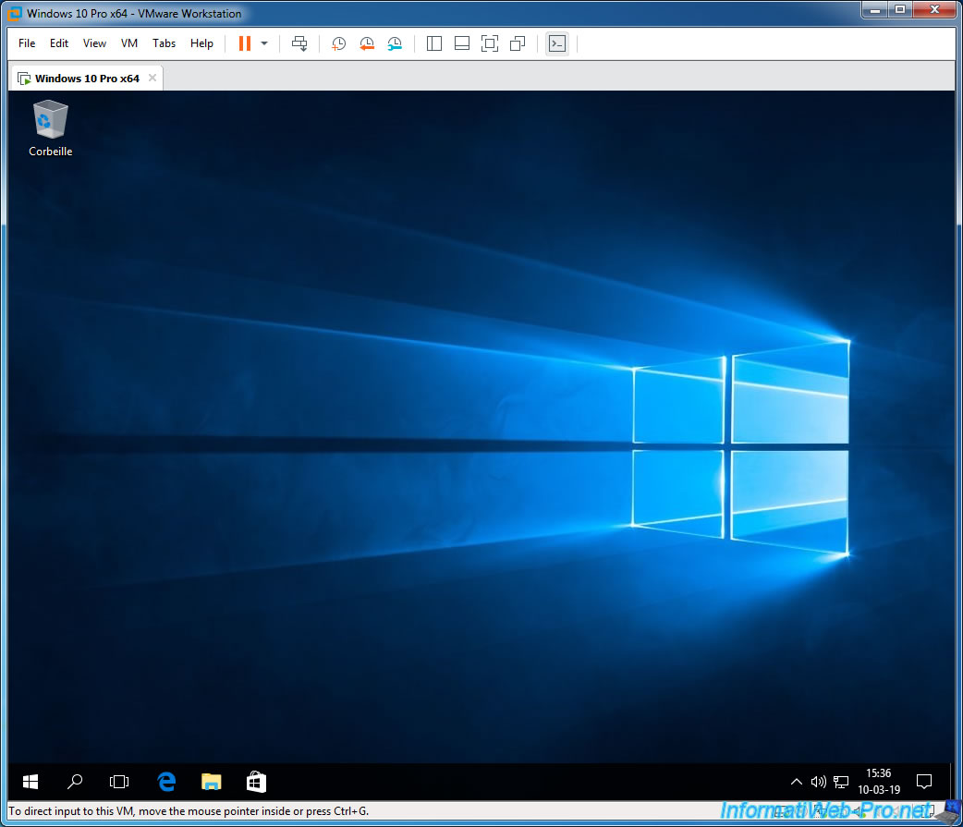Open the Tabs menu
The height and width of the screenshot is (827, 963).
[x=164, y=43]
